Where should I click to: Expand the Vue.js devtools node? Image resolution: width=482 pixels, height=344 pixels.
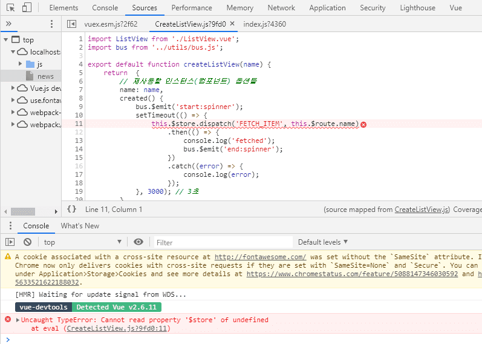[13, 88]
